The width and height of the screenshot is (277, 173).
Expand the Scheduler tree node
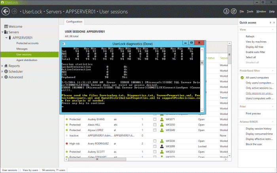(x=2, y=71)
